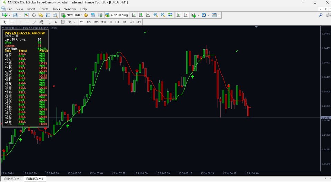This screenshot has width=331, height=182.
Task: Select the Horizontal Line drawing tool
Action: [27, 22]
